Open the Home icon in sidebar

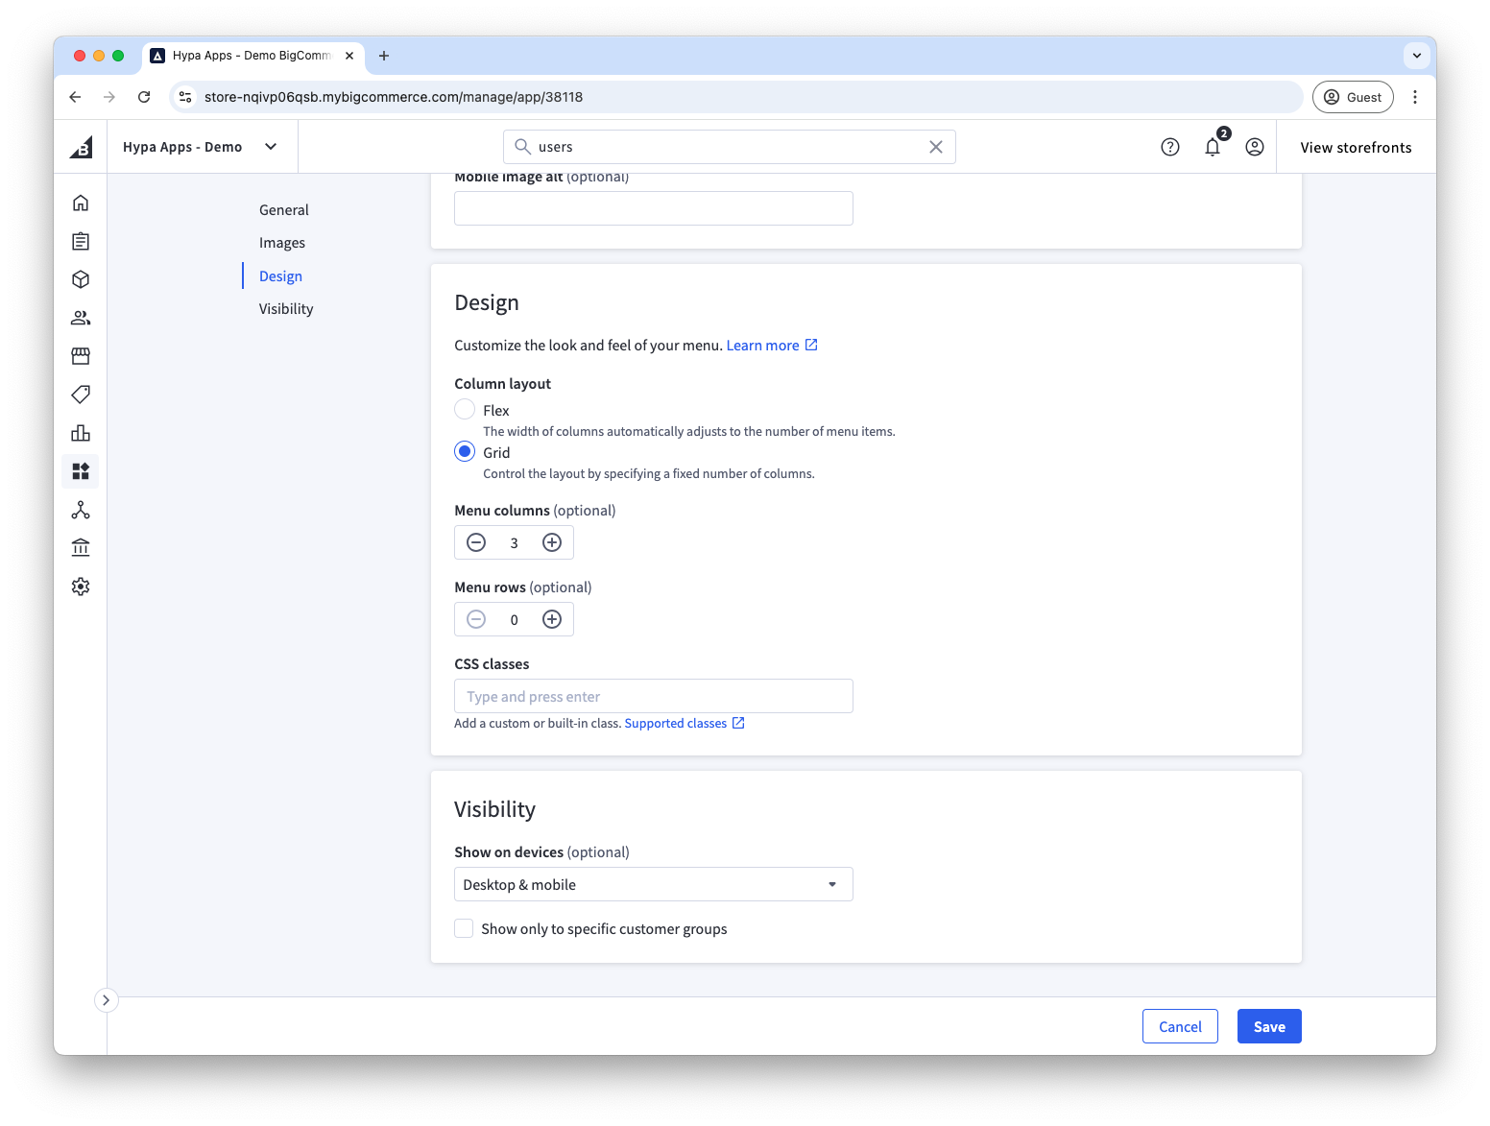coord(81,203)
